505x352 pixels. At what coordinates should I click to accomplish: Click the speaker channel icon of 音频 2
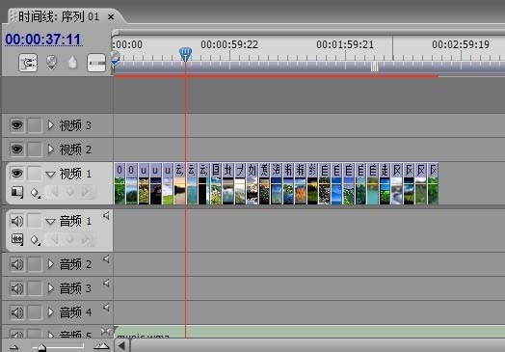coord(106,259)
